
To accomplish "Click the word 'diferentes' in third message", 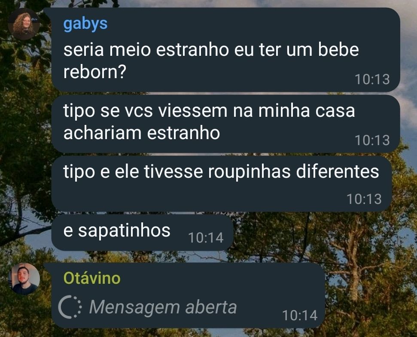I will pyautogui.click(x=338, y=171).
